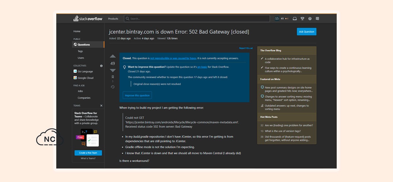Click the 'Hot Meta Posts' heading
The width and height of the screenshot is (393, 182).
[x=269, y=117]
